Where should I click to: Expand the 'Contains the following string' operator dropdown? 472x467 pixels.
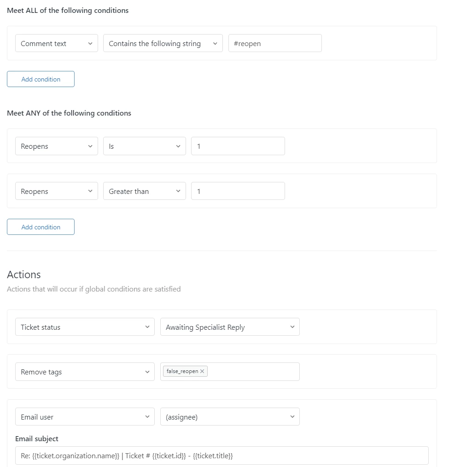(x=163, y=43)
